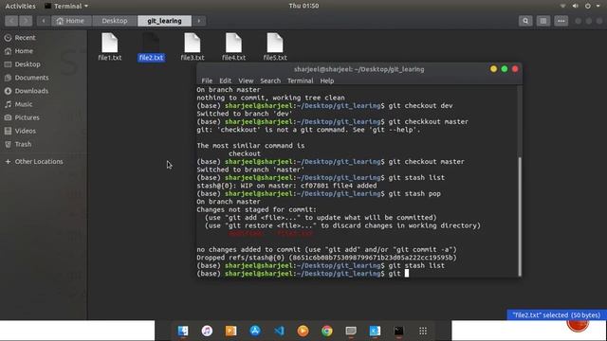Image resolution: width=607 pixels, height=341 pixels.
Task: Click the Thu 01:50 clock
Action: [303, 6]
